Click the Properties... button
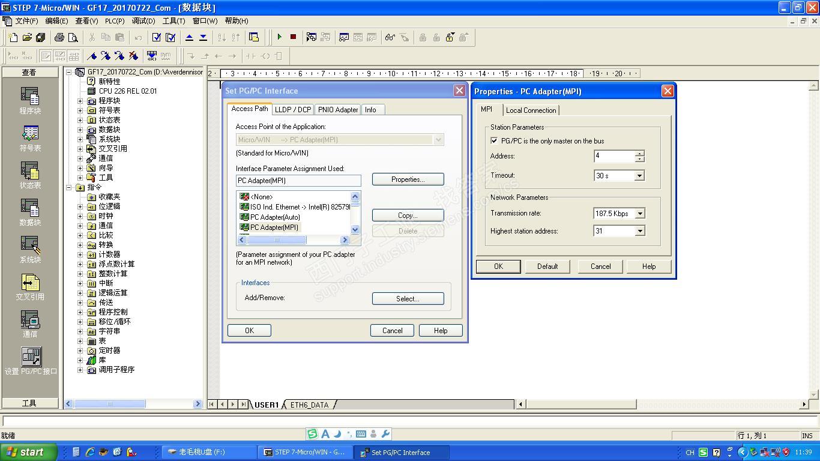The width and height of the screenshot is (820, 461). [x=408, y=179]
